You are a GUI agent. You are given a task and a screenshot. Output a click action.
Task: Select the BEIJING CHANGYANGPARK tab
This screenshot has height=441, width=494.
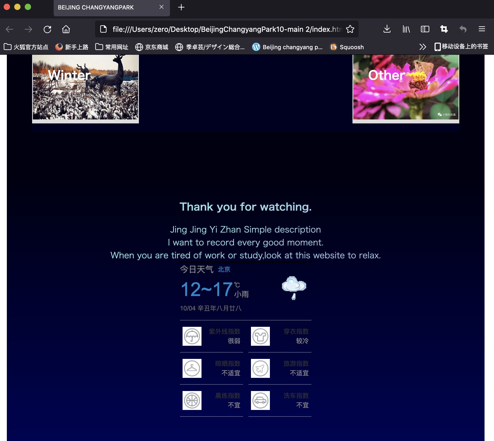click(x=105, y=7)
